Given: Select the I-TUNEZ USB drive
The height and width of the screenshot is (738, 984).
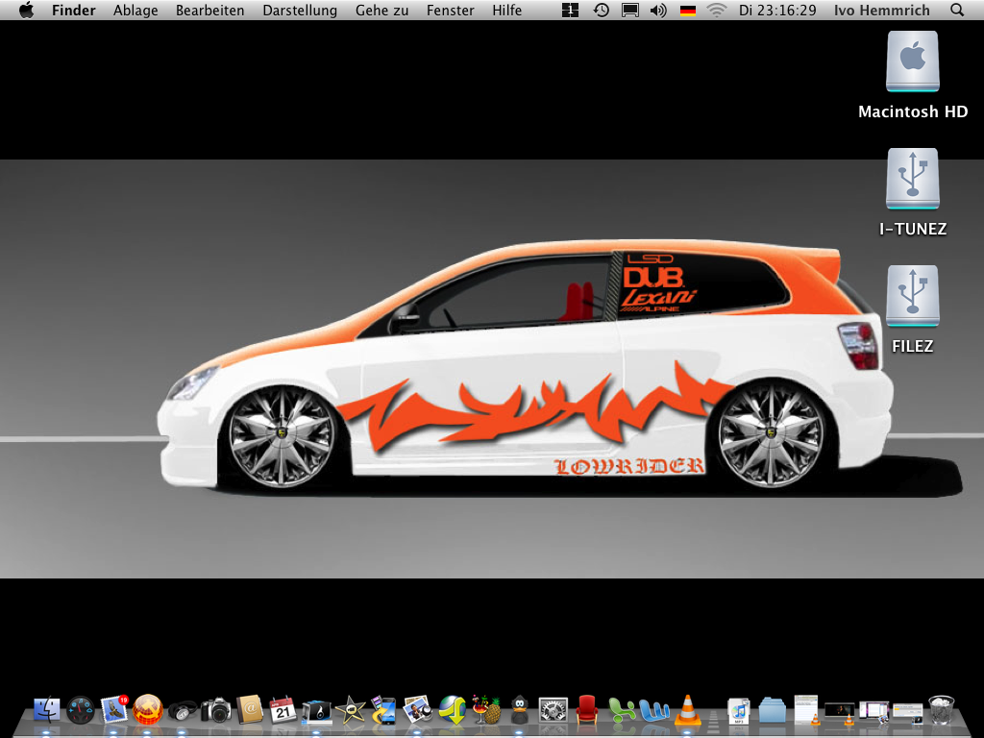Looking at the screenshot, I should 912,181.
